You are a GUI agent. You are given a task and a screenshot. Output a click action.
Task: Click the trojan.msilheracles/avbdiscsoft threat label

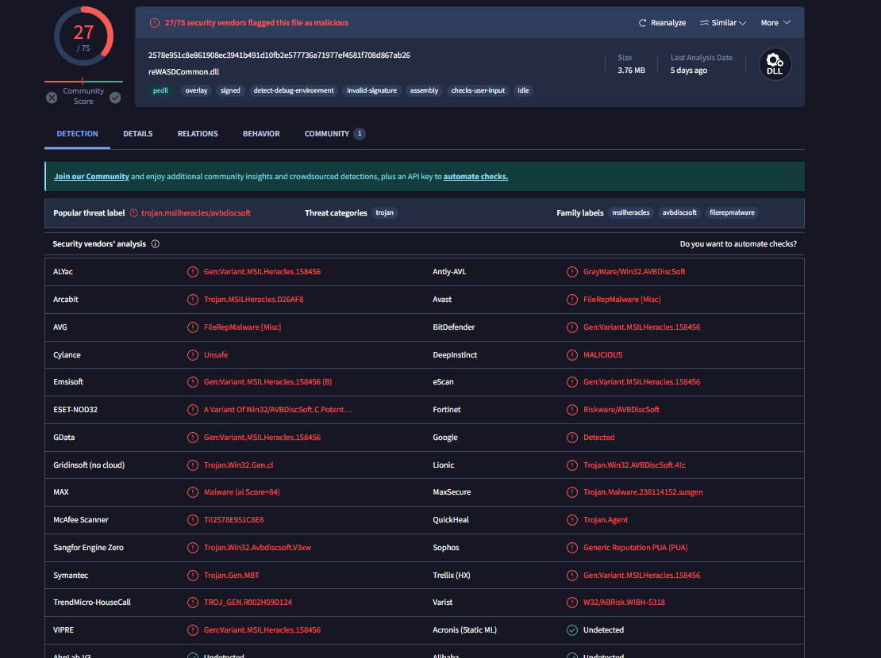point(196,212)
